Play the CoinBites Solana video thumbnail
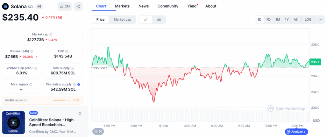The width and height of the screenshot is (326, 137). pyautogui.click(x=13, y=122)
